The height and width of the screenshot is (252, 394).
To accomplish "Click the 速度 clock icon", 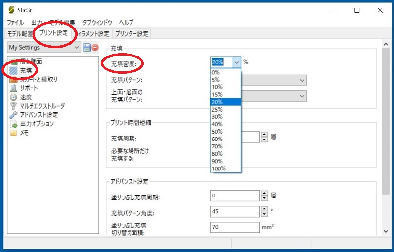I will [x=13, y=97].
